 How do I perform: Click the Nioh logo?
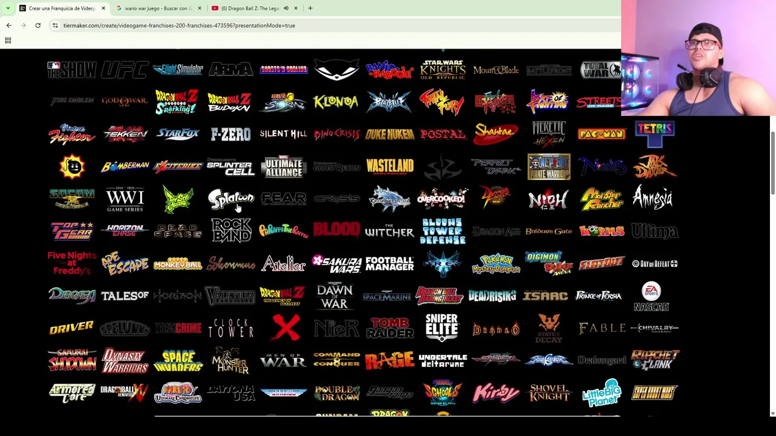[x=549, y=199]
